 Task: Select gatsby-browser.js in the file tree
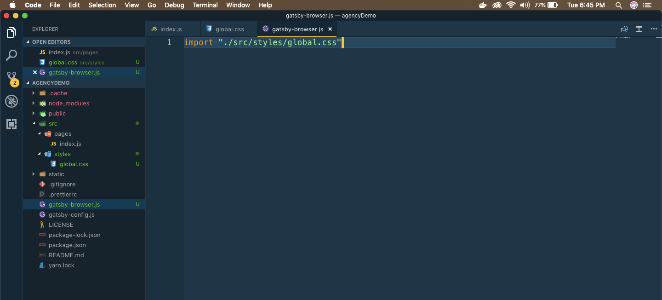coord(84,204)
